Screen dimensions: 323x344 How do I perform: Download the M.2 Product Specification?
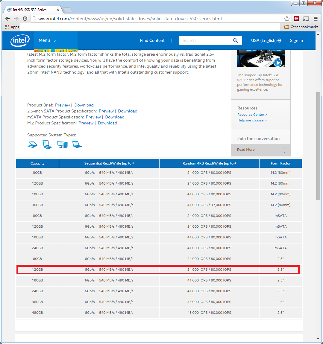pyautogui.click(x=107, y=123)
